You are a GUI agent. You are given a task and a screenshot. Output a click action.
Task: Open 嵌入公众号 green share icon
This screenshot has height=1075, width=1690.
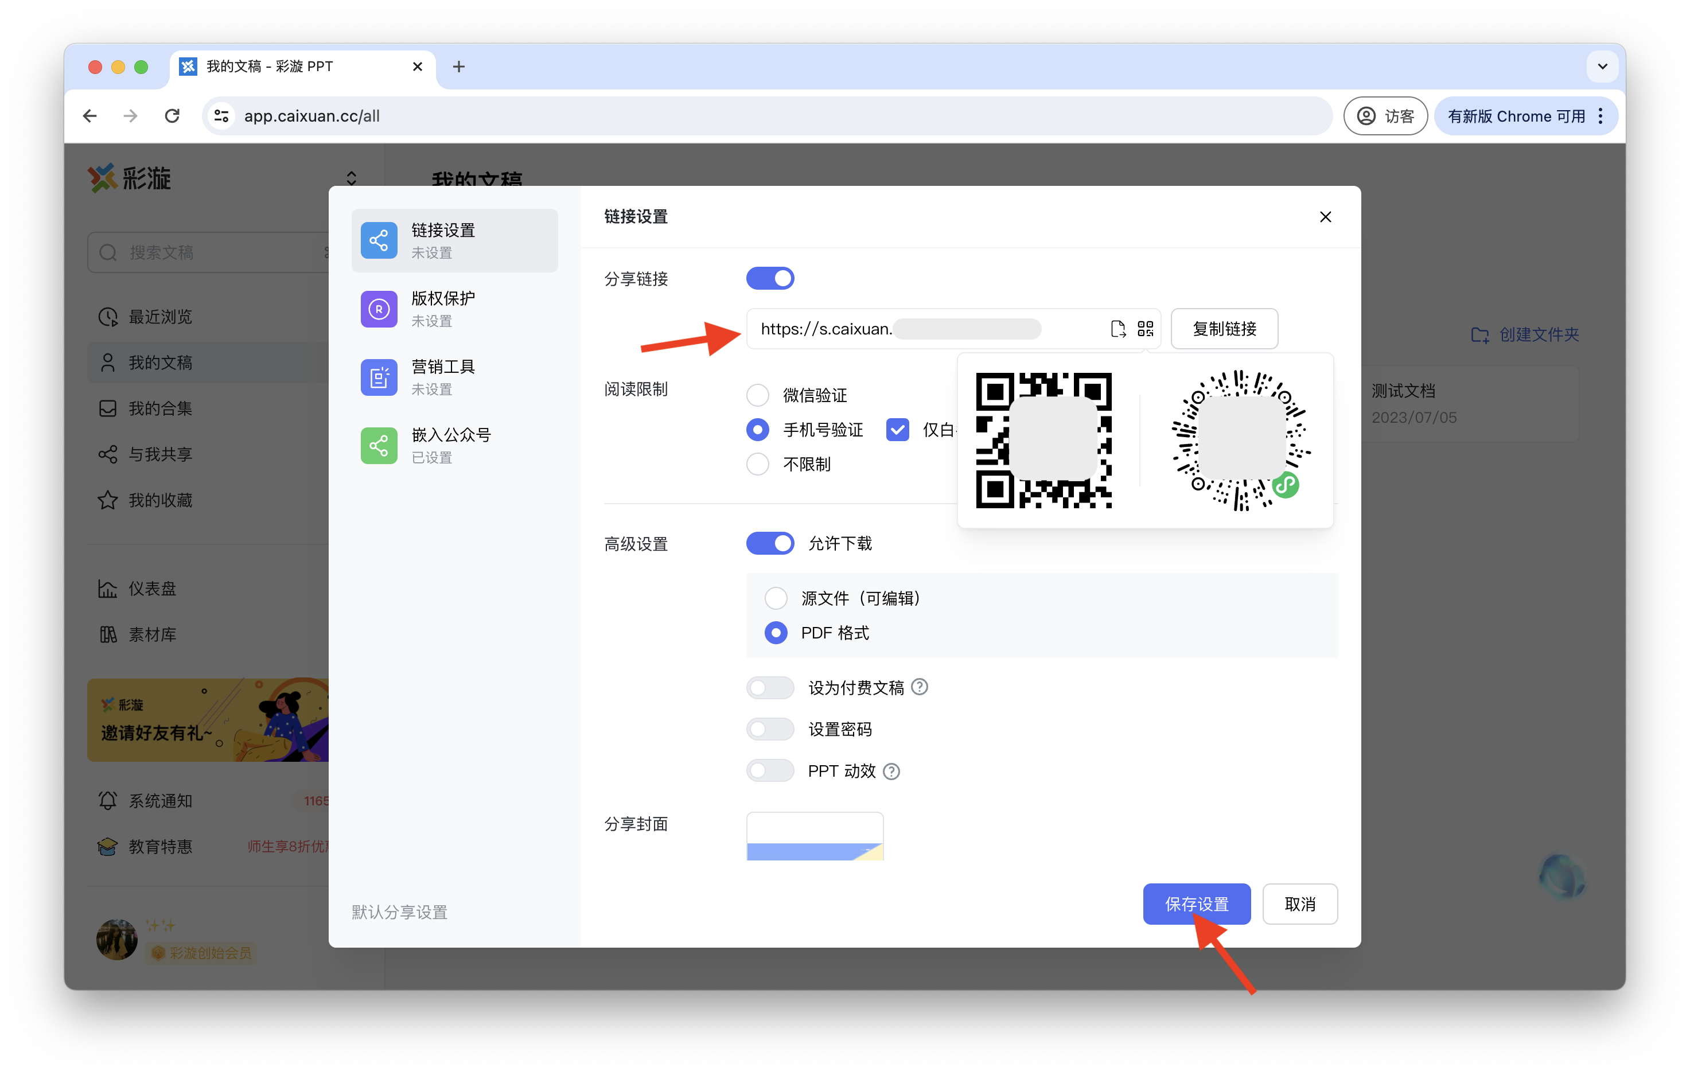(379, 446)
